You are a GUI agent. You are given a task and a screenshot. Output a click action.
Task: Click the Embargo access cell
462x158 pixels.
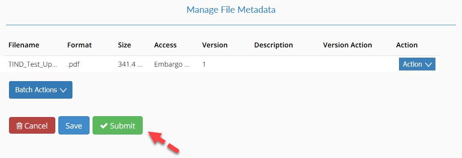172,64
